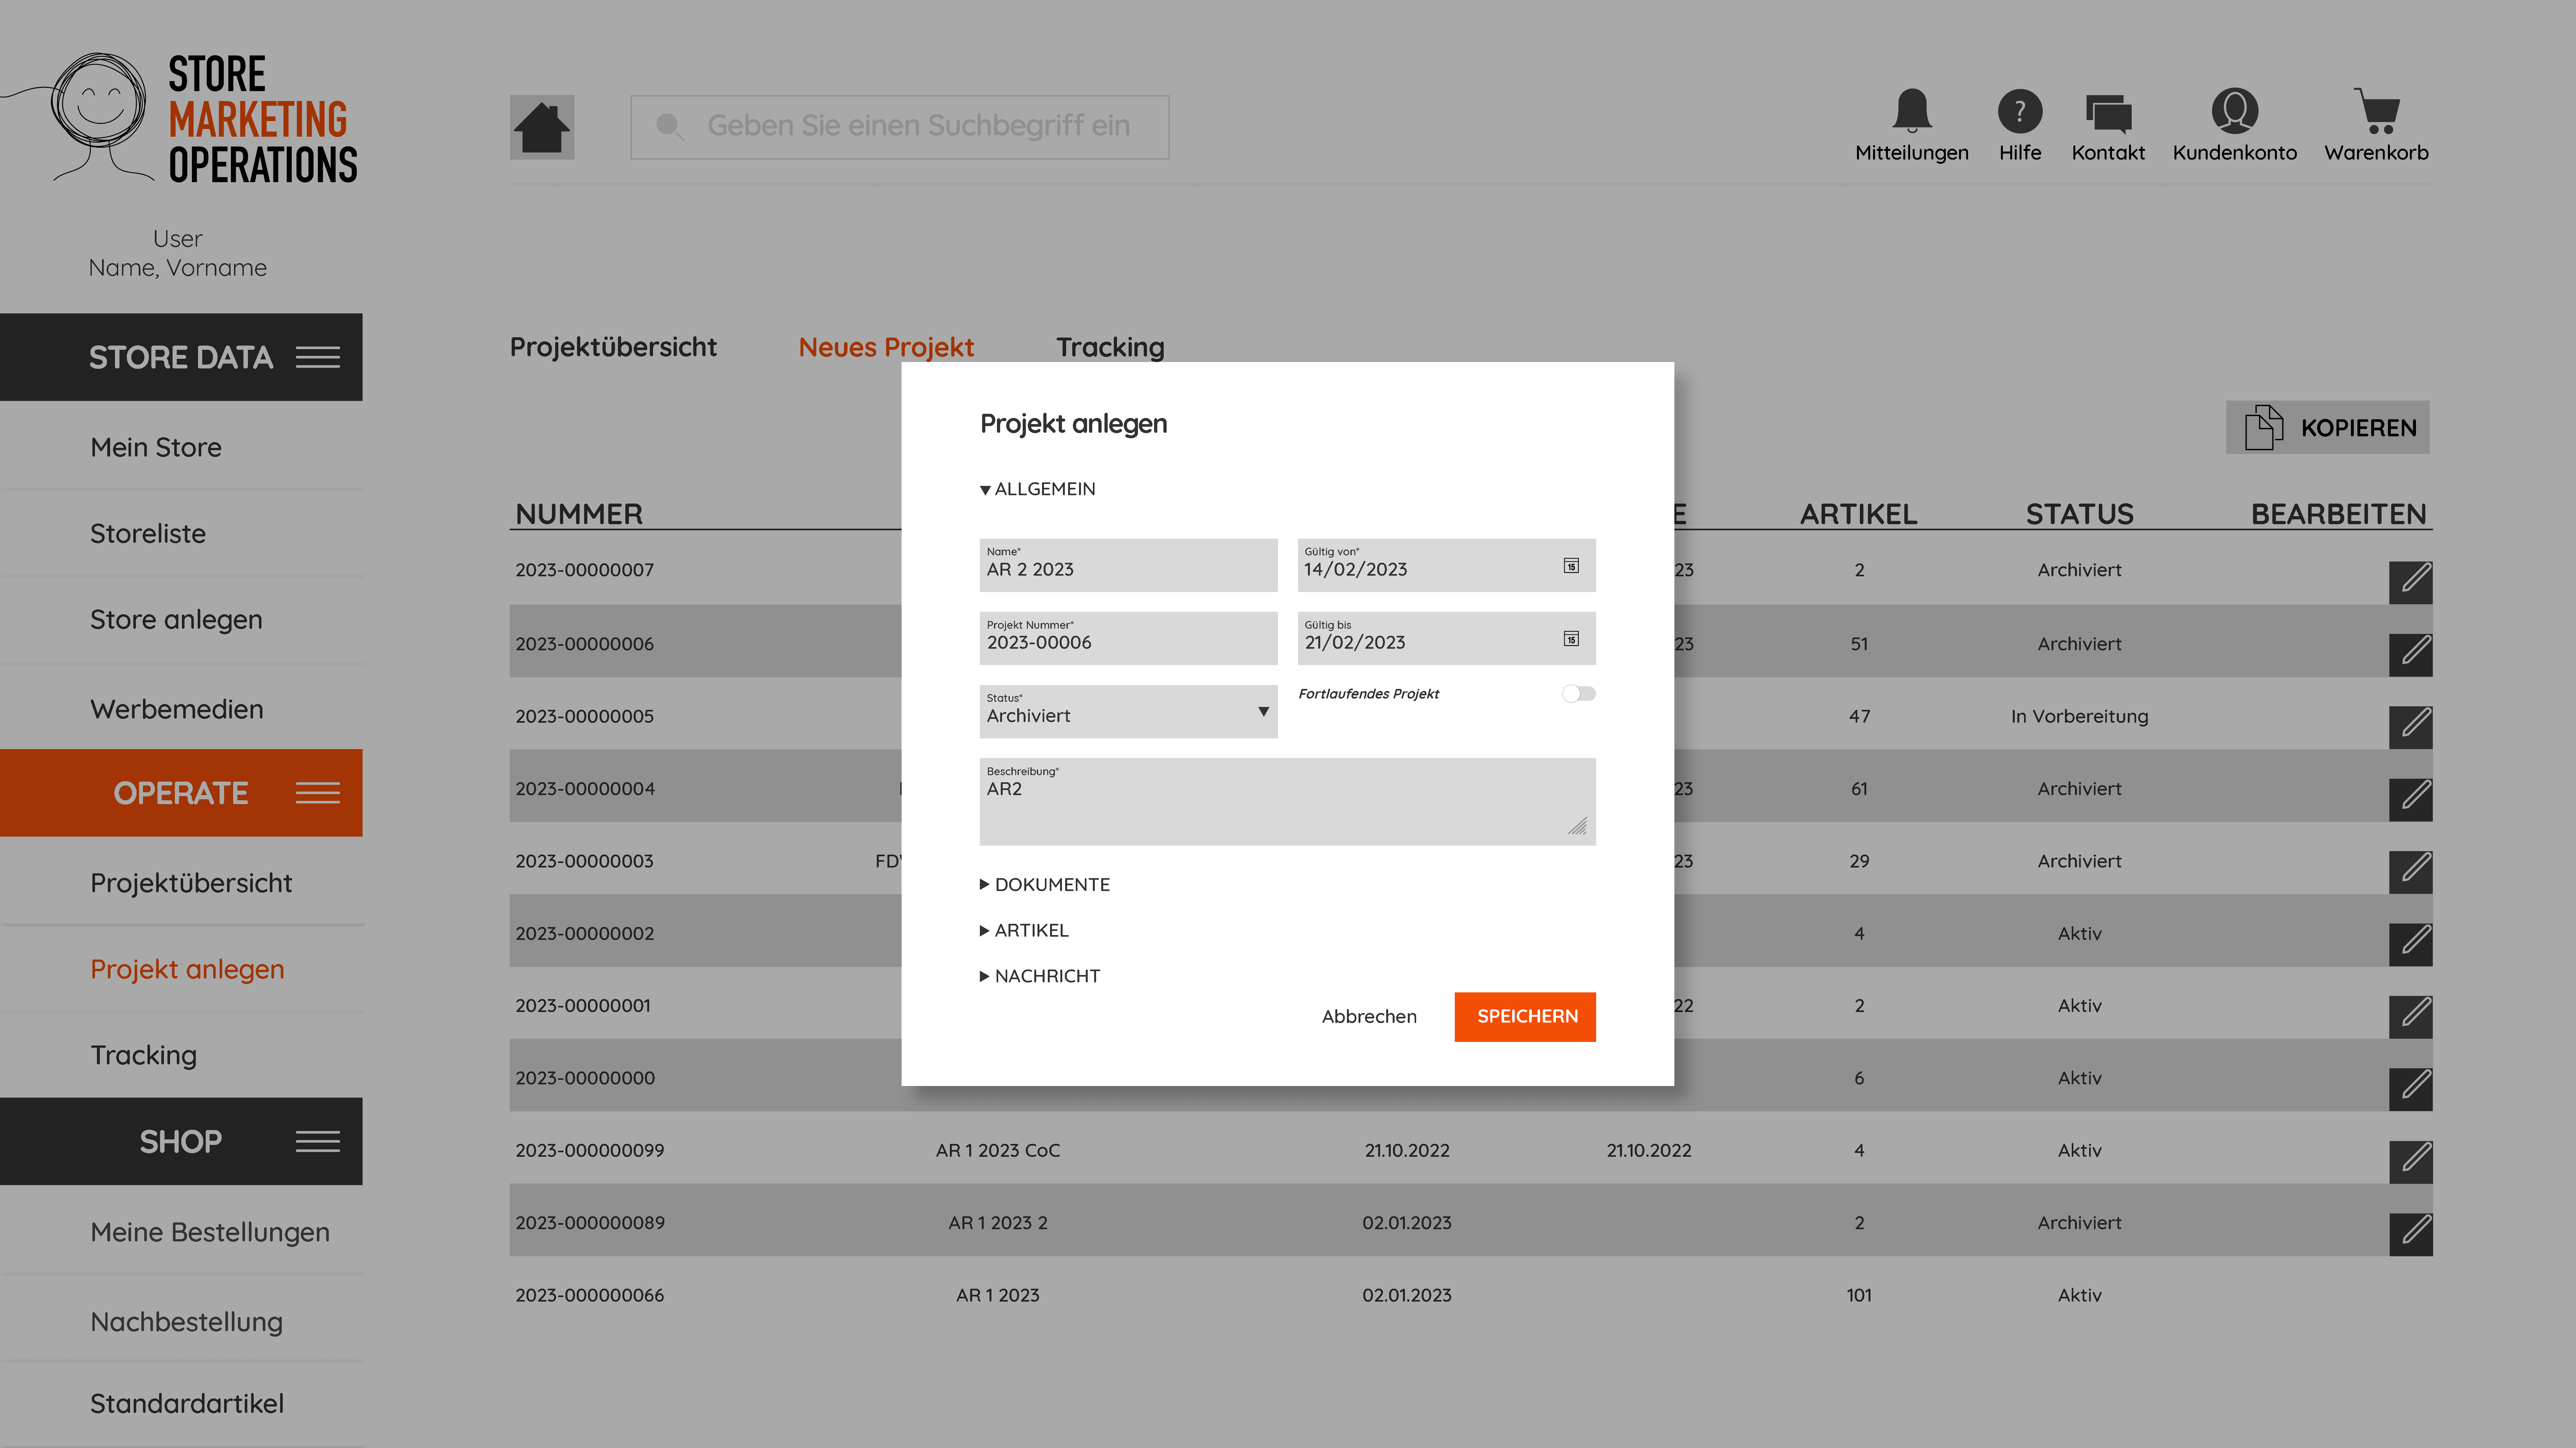Collapse the OPERATE menu section
The image size is (2576, 1448).
click(x=181, y=793)
